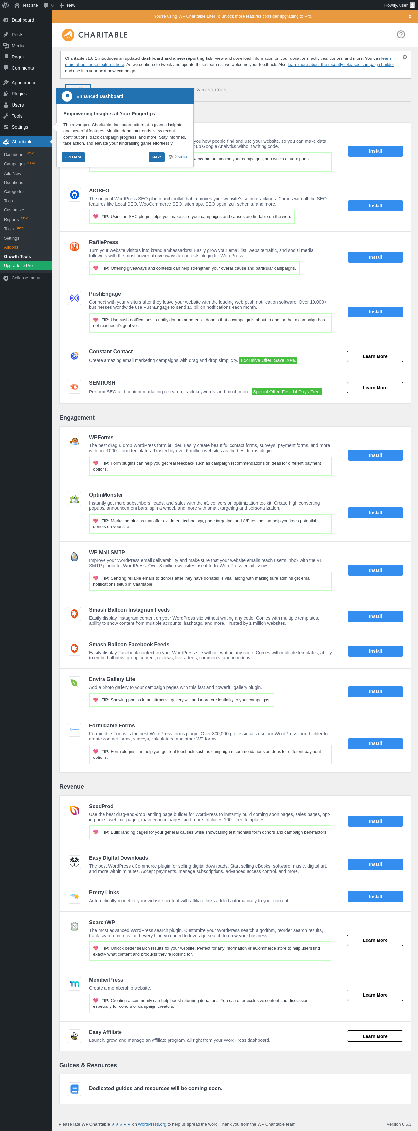
Task: Click Next in Enhanced Dashboard tooltip
Action: coord(156,157)
